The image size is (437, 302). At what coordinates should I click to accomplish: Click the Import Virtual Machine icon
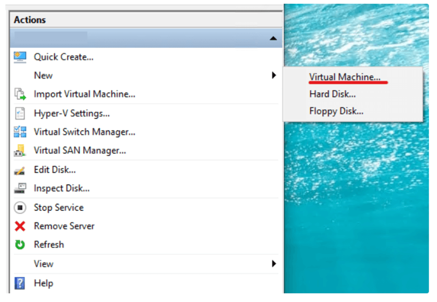[20, 94]
